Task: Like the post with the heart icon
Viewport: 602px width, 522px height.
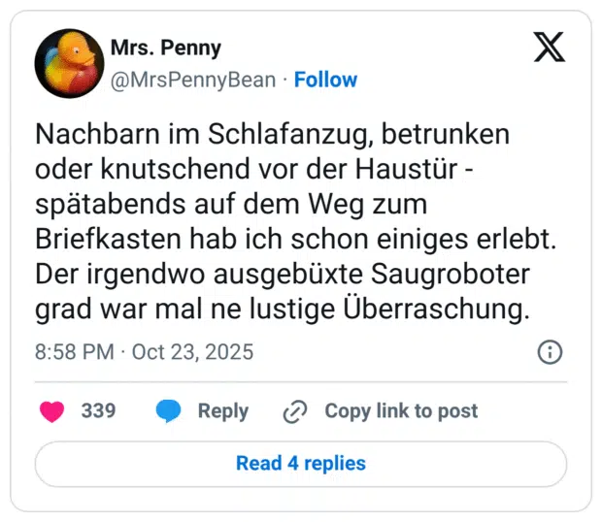Action: click(51, 411)
